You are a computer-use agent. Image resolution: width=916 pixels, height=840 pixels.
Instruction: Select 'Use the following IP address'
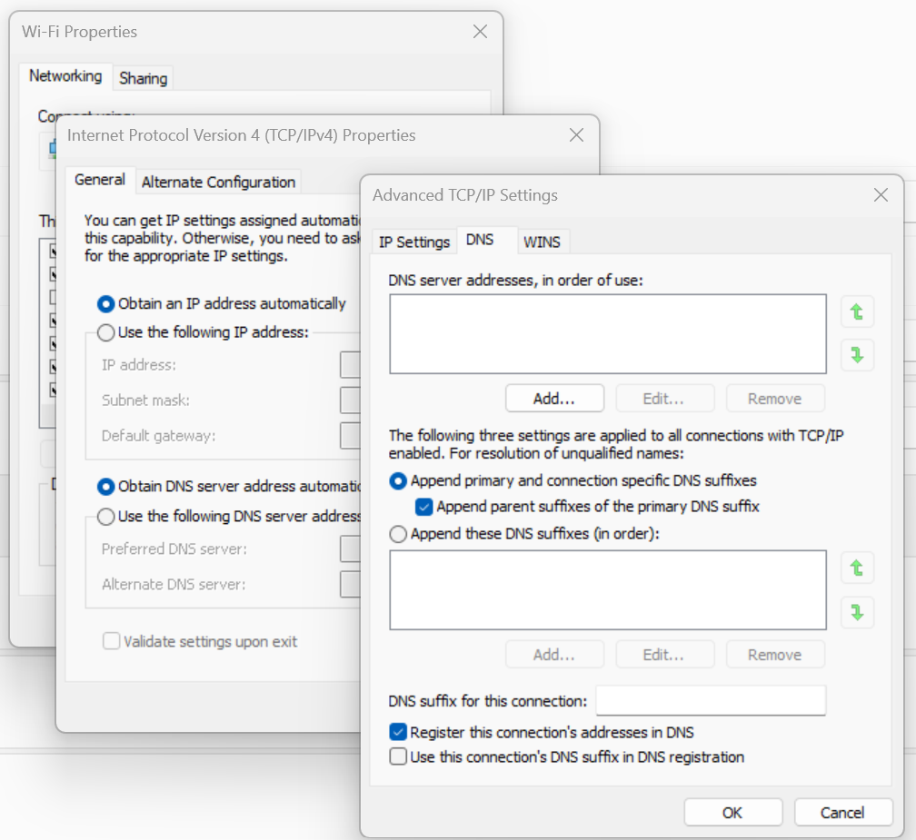106,332
